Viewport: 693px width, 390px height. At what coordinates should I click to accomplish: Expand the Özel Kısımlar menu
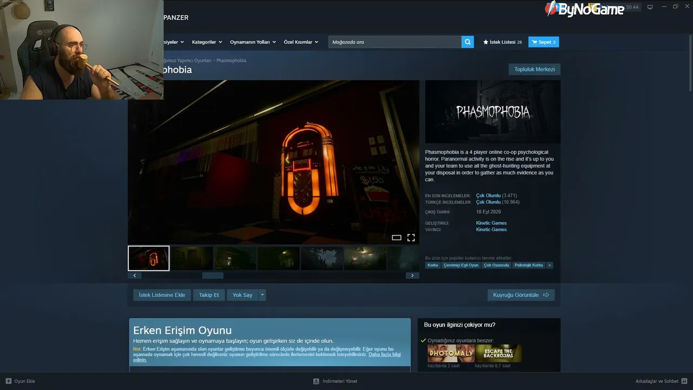(x=301, y=42)
